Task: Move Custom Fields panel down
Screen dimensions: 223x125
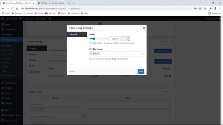Action: tap(167, 92)
